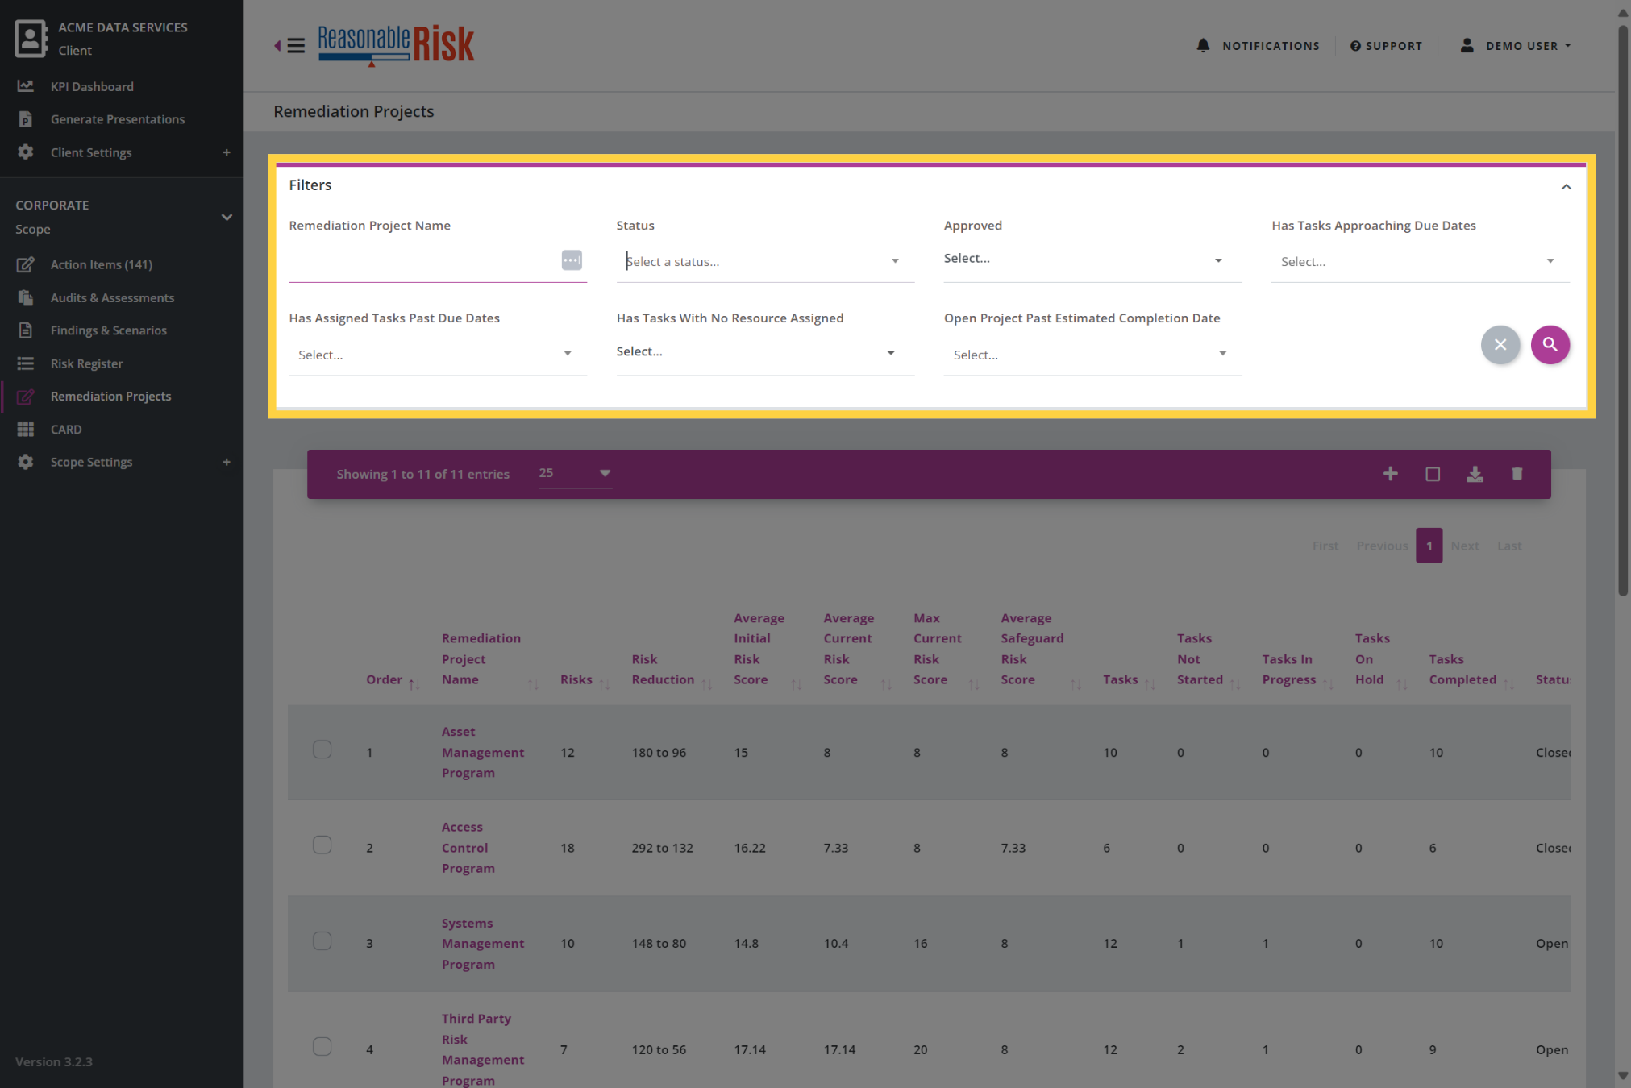Check the Asset Management Program row
This screenshot has height=1088, width=1631.
(322, 750)
